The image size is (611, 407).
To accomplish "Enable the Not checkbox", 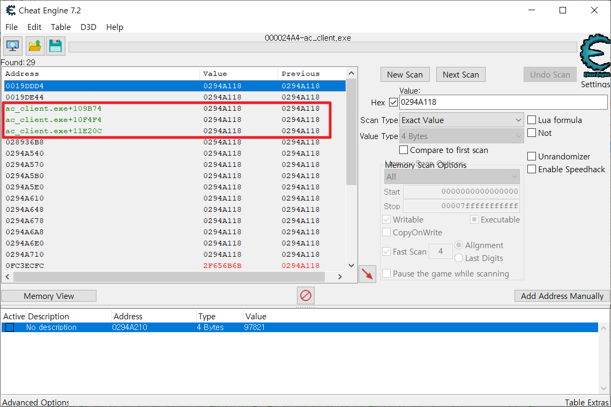I will point(532,133).
